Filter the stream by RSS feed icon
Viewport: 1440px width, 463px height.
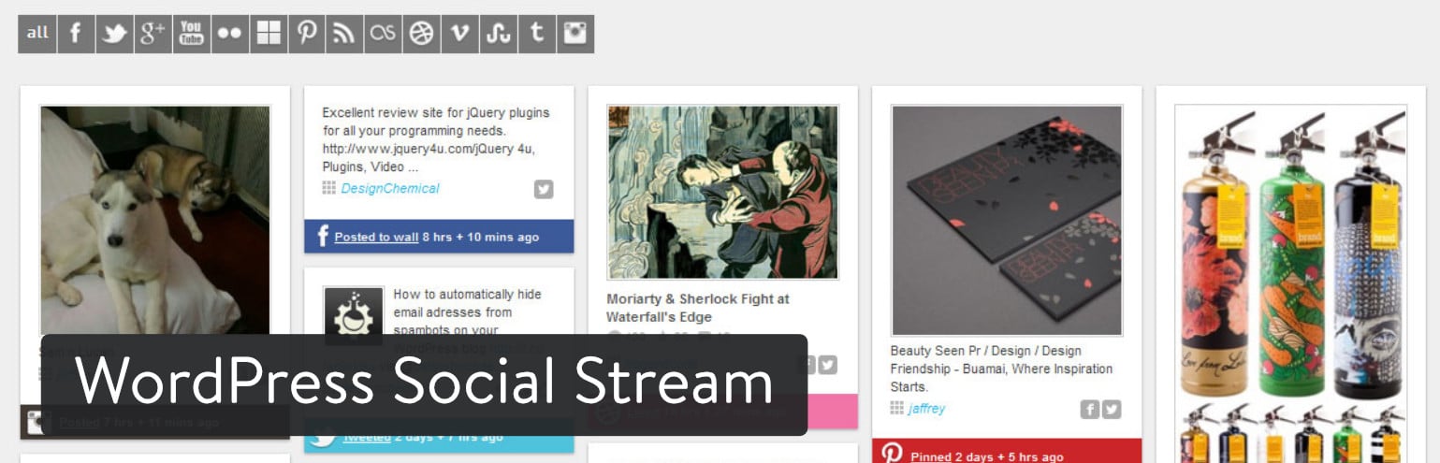click(345, 34)
